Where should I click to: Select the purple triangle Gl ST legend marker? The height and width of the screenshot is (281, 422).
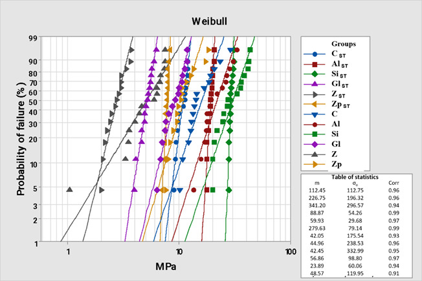pyautogui.click(x=315, y=84)
